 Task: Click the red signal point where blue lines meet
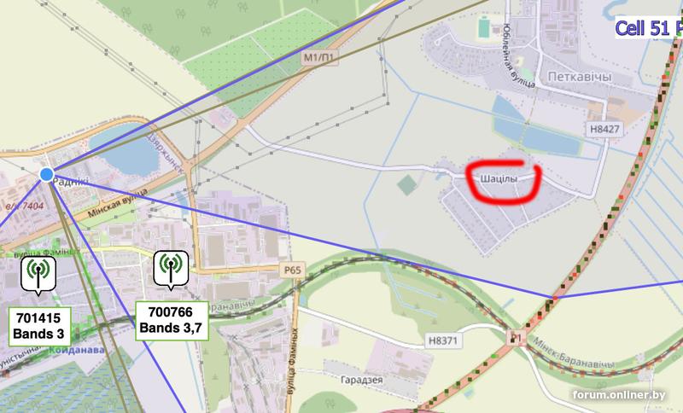(x=555, y=298)
